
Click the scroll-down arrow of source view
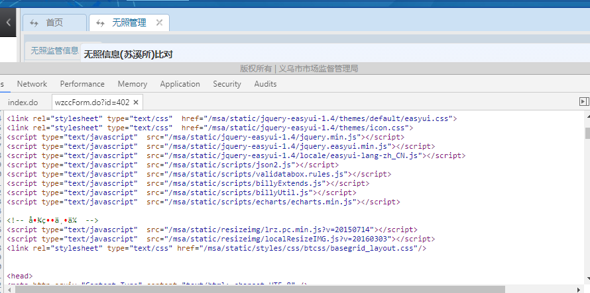587,278
